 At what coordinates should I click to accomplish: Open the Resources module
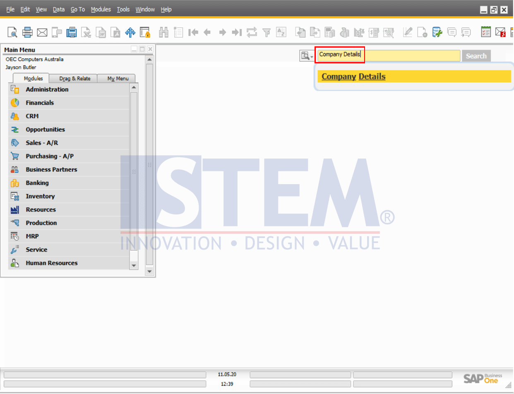click(69, 209)
